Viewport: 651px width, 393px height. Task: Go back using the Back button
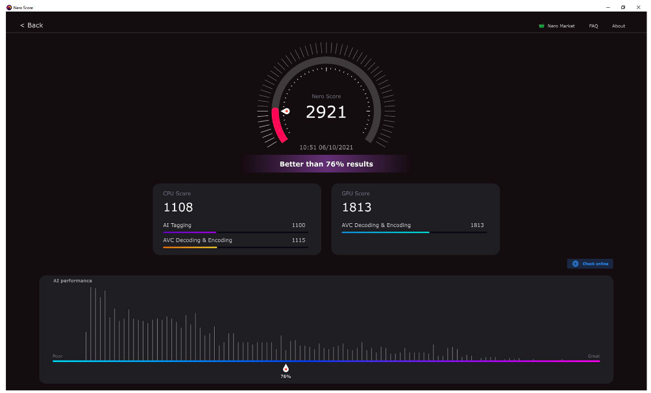click(32, 25)
